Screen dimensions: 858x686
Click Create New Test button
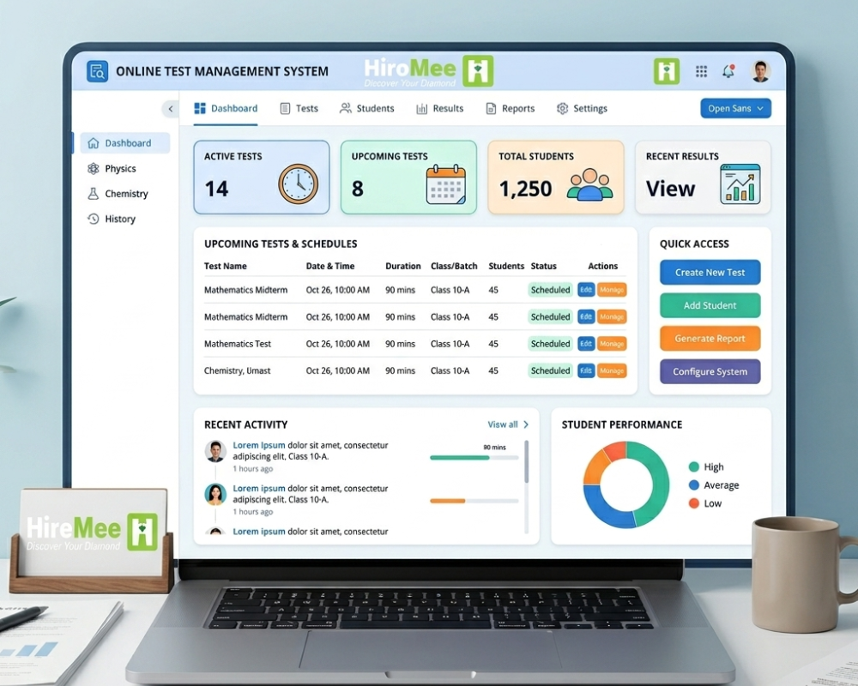point(710,273)
